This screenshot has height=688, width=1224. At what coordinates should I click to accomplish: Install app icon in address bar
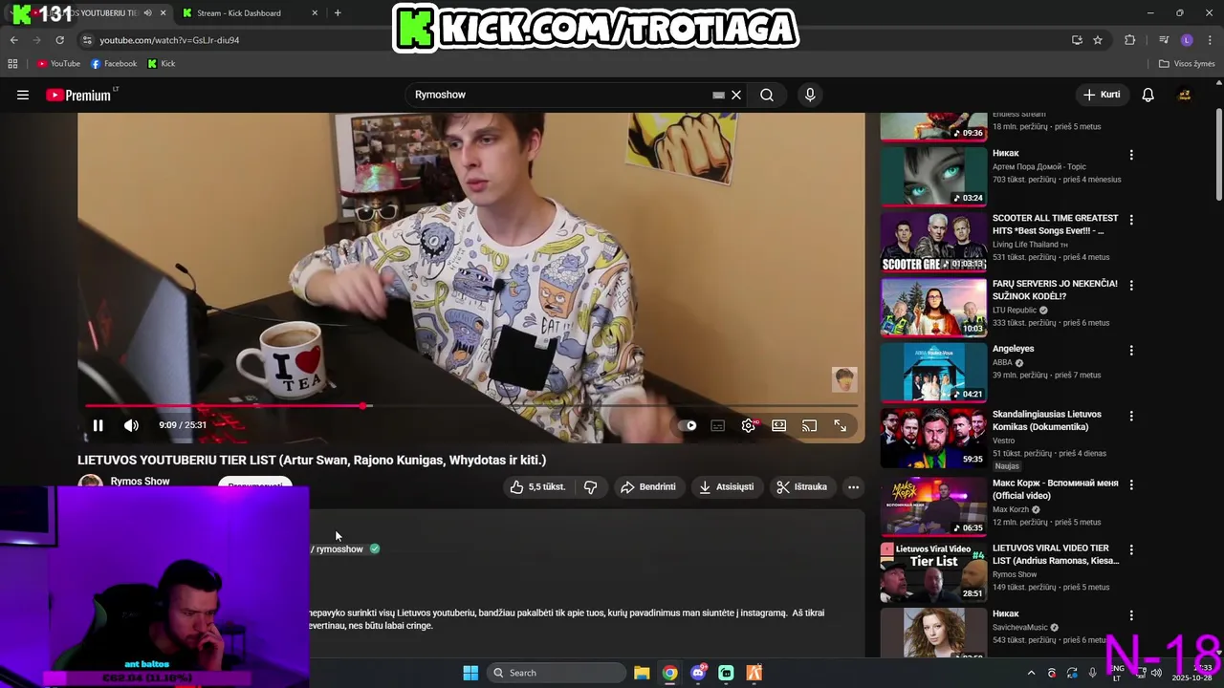point(1077,40)
